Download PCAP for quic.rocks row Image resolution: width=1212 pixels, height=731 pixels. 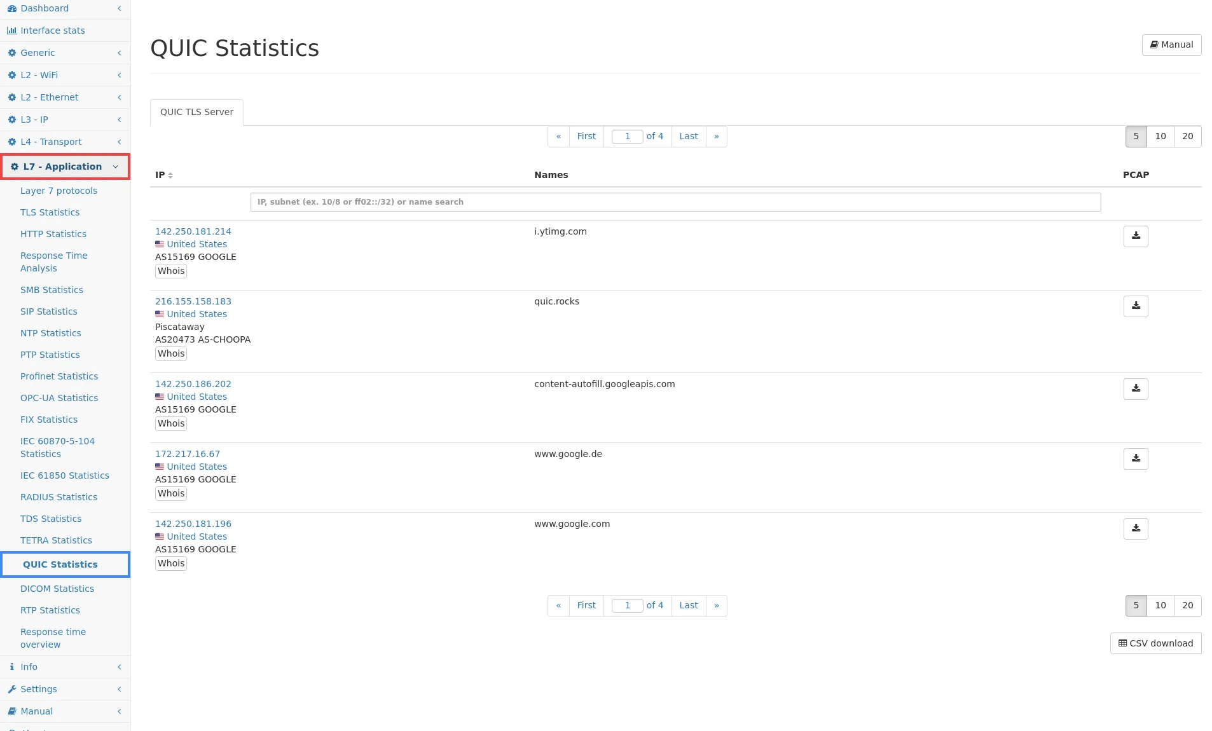tap(1136, 306)
